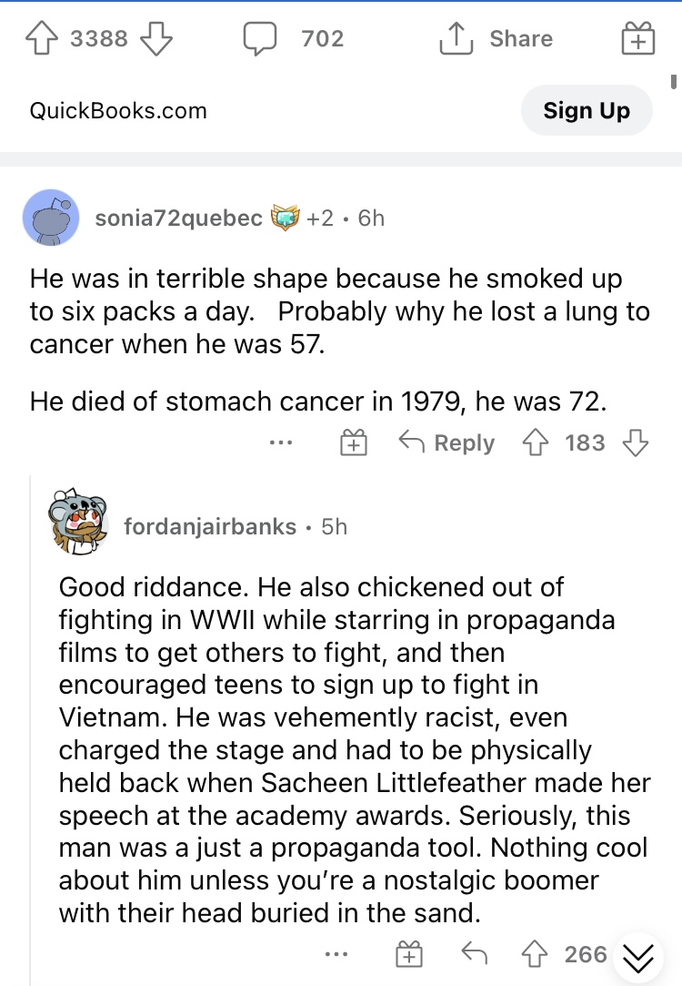This screenshot has height=986, width=682.
Task: View sonia72quebec's award badge
Action: point(286,218)
